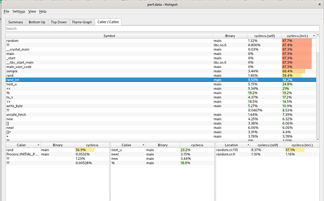The height and width of the screenshot is (201, 324).
Task: Select the main_user_code symbol row
Action: (x=161, y=67)
